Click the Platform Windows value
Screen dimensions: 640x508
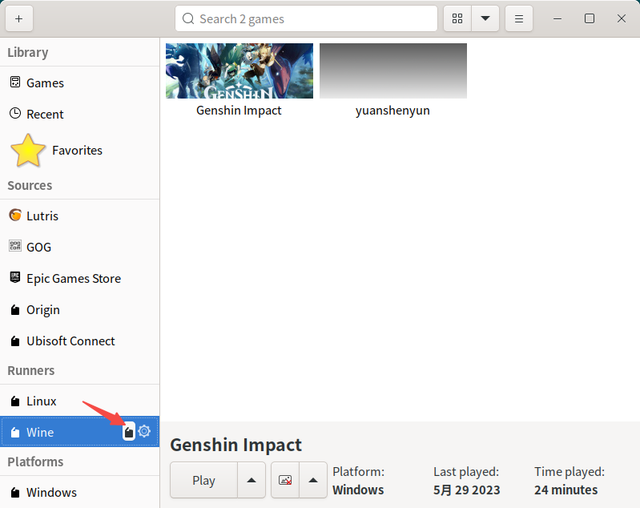point(358,490)
